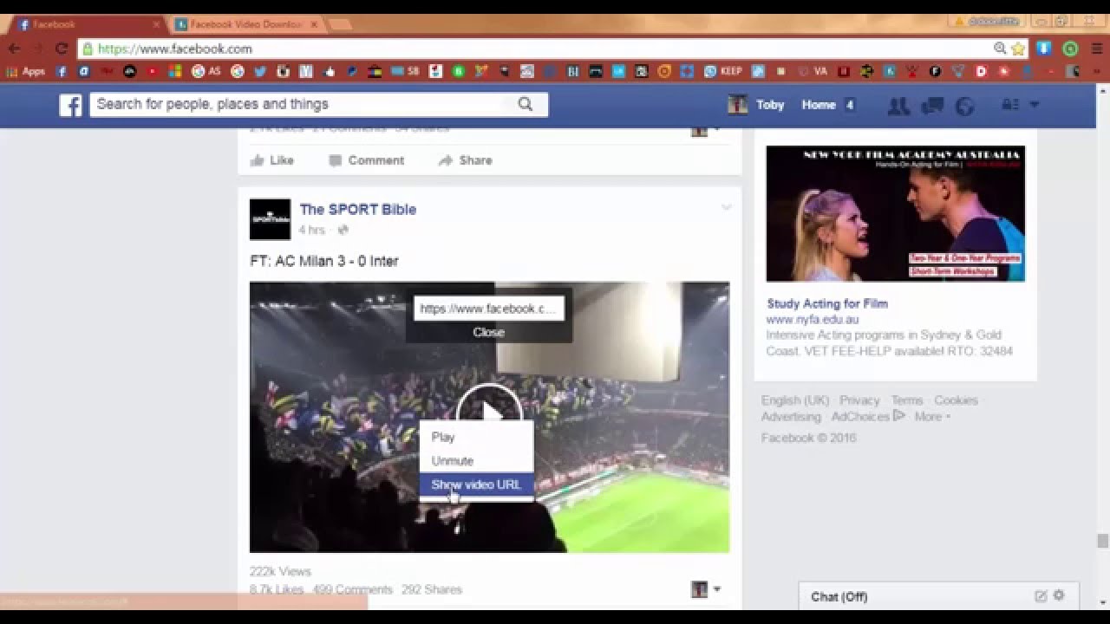Open the Privacy footer link

[x=859, y=400]
